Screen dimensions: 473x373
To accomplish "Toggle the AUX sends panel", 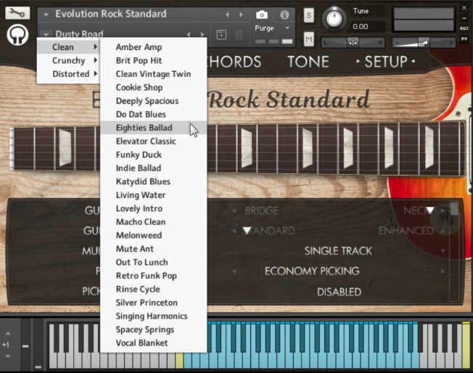I will click(x=464, y=28).
